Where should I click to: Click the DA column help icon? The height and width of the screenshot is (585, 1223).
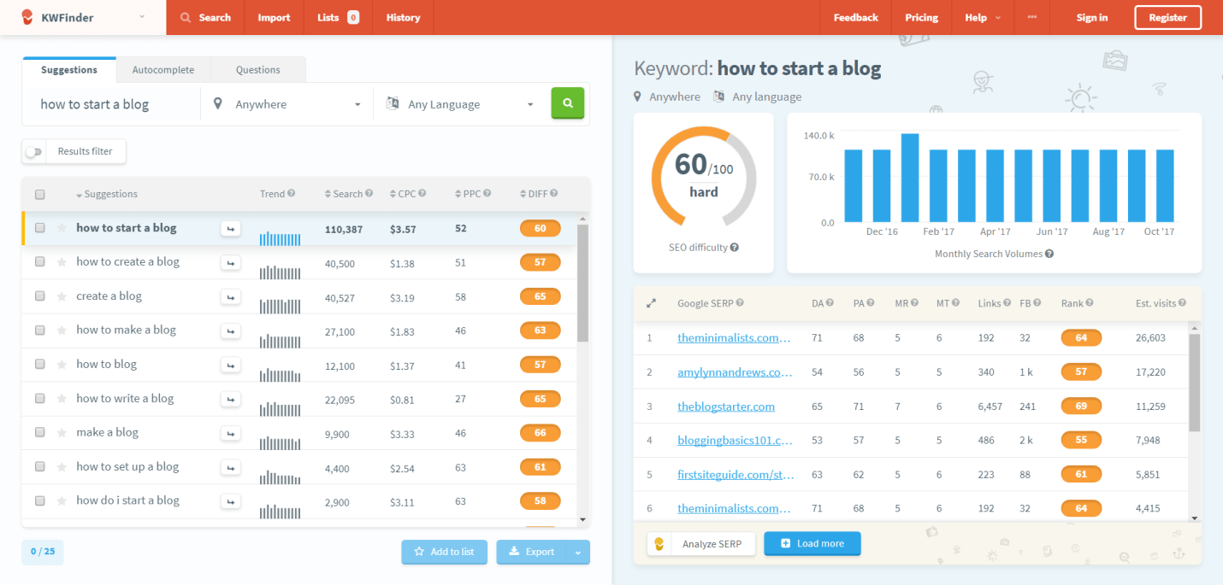click(x=830, y=302)
